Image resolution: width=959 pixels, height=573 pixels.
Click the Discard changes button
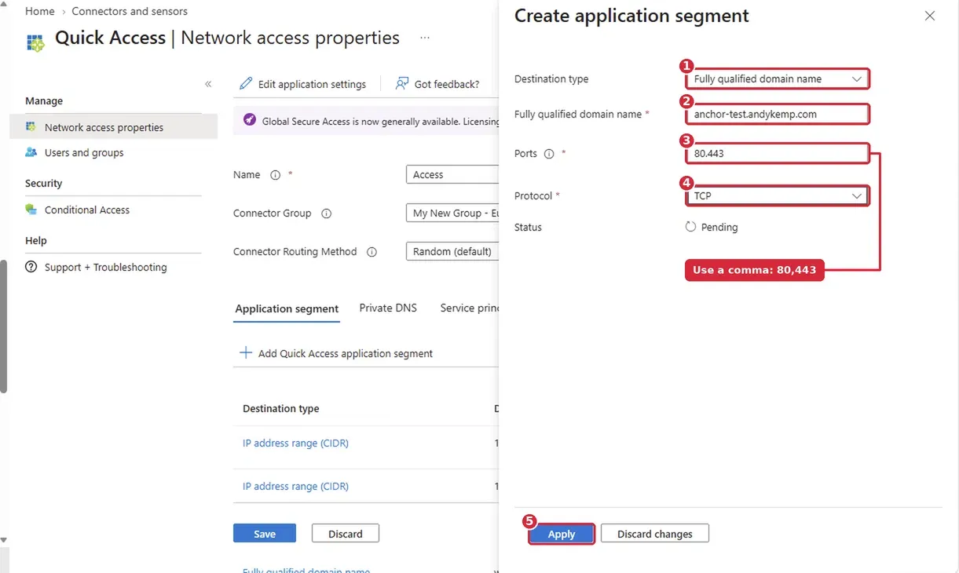tap(655, 534)
